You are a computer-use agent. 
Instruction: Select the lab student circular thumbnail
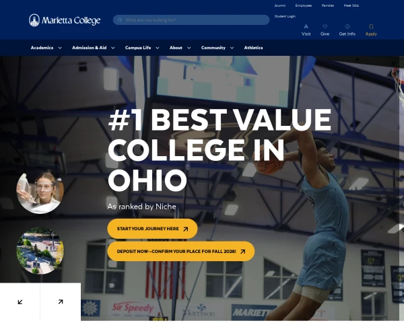(40, 191)
